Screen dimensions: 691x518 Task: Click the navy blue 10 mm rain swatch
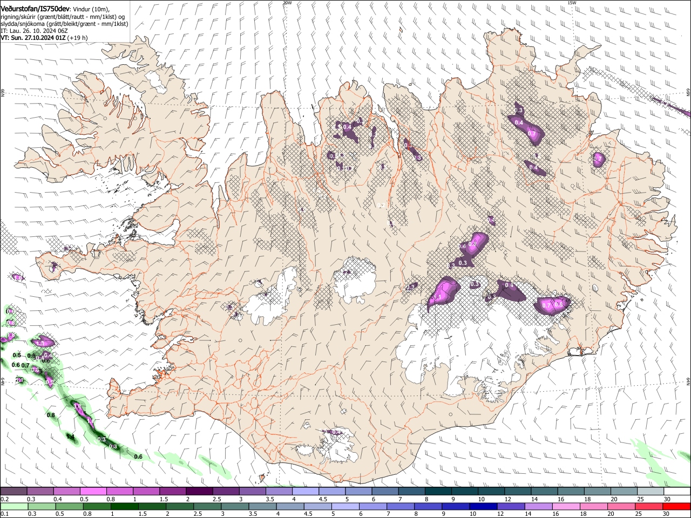(x=483, y=506)
